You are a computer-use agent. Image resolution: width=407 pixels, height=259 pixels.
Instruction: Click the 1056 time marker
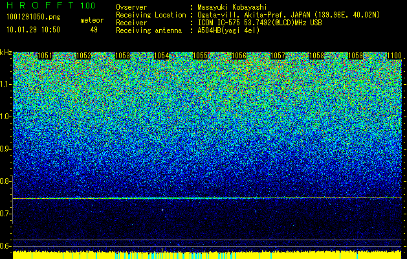coord(239,56)
